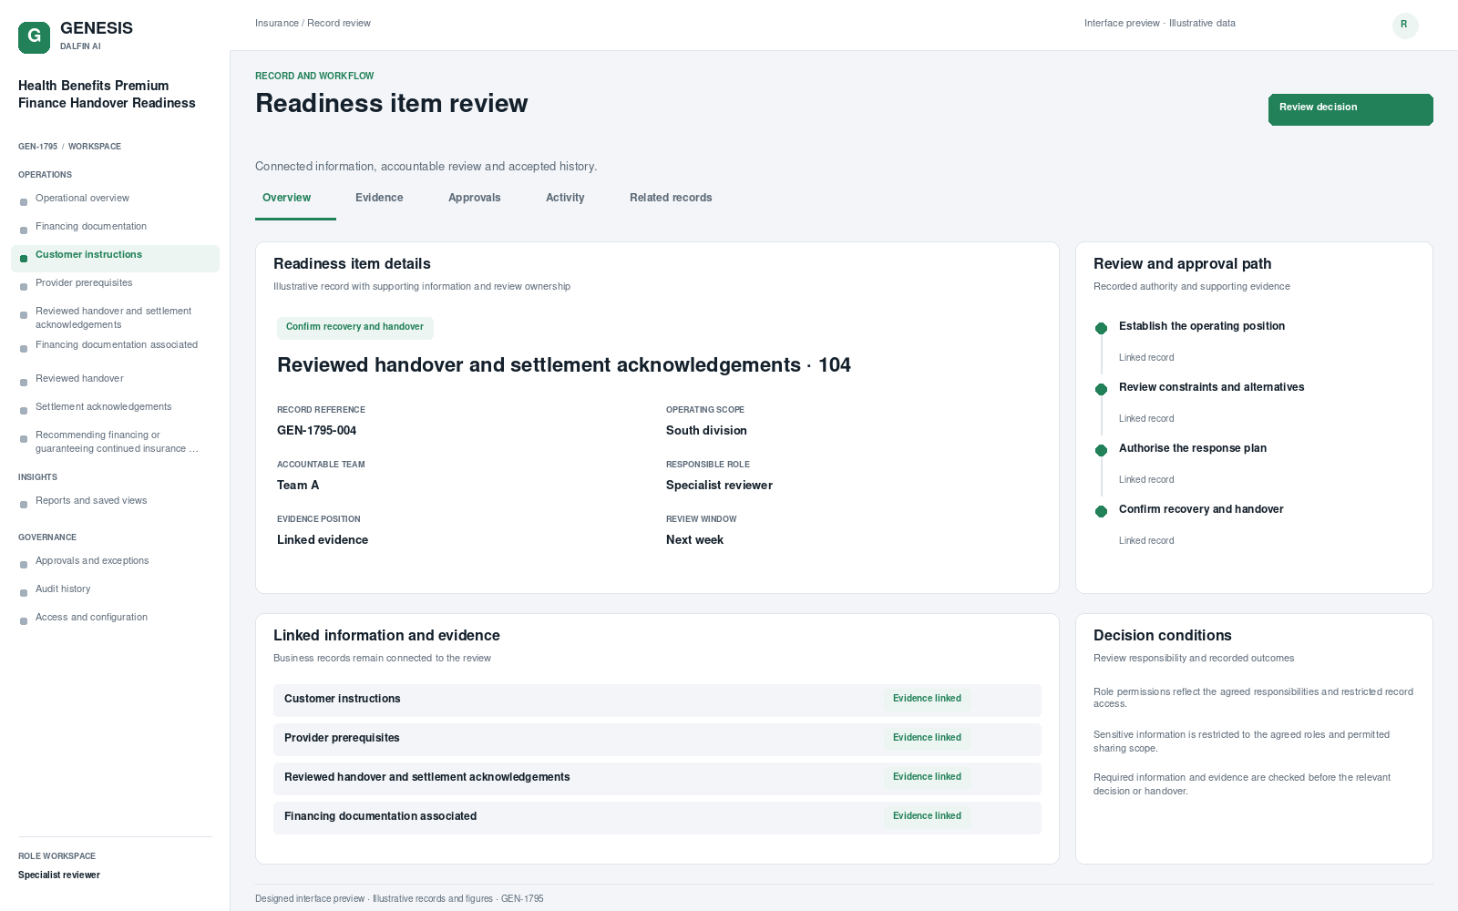Open Settlement acknowledgements in sidebar
Image resolution: width=1458 pixels, height=911 pixels.
(115, 407)
